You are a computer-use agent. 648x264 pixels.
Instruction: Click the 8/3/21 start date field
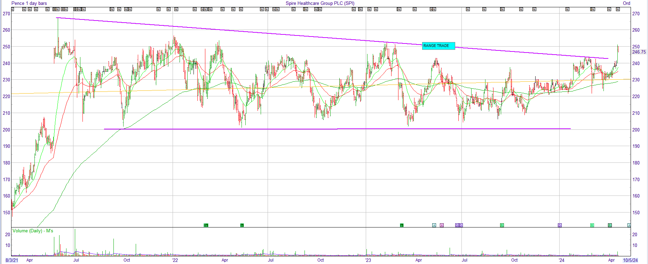pyautogui.click(x=12, y=260)
